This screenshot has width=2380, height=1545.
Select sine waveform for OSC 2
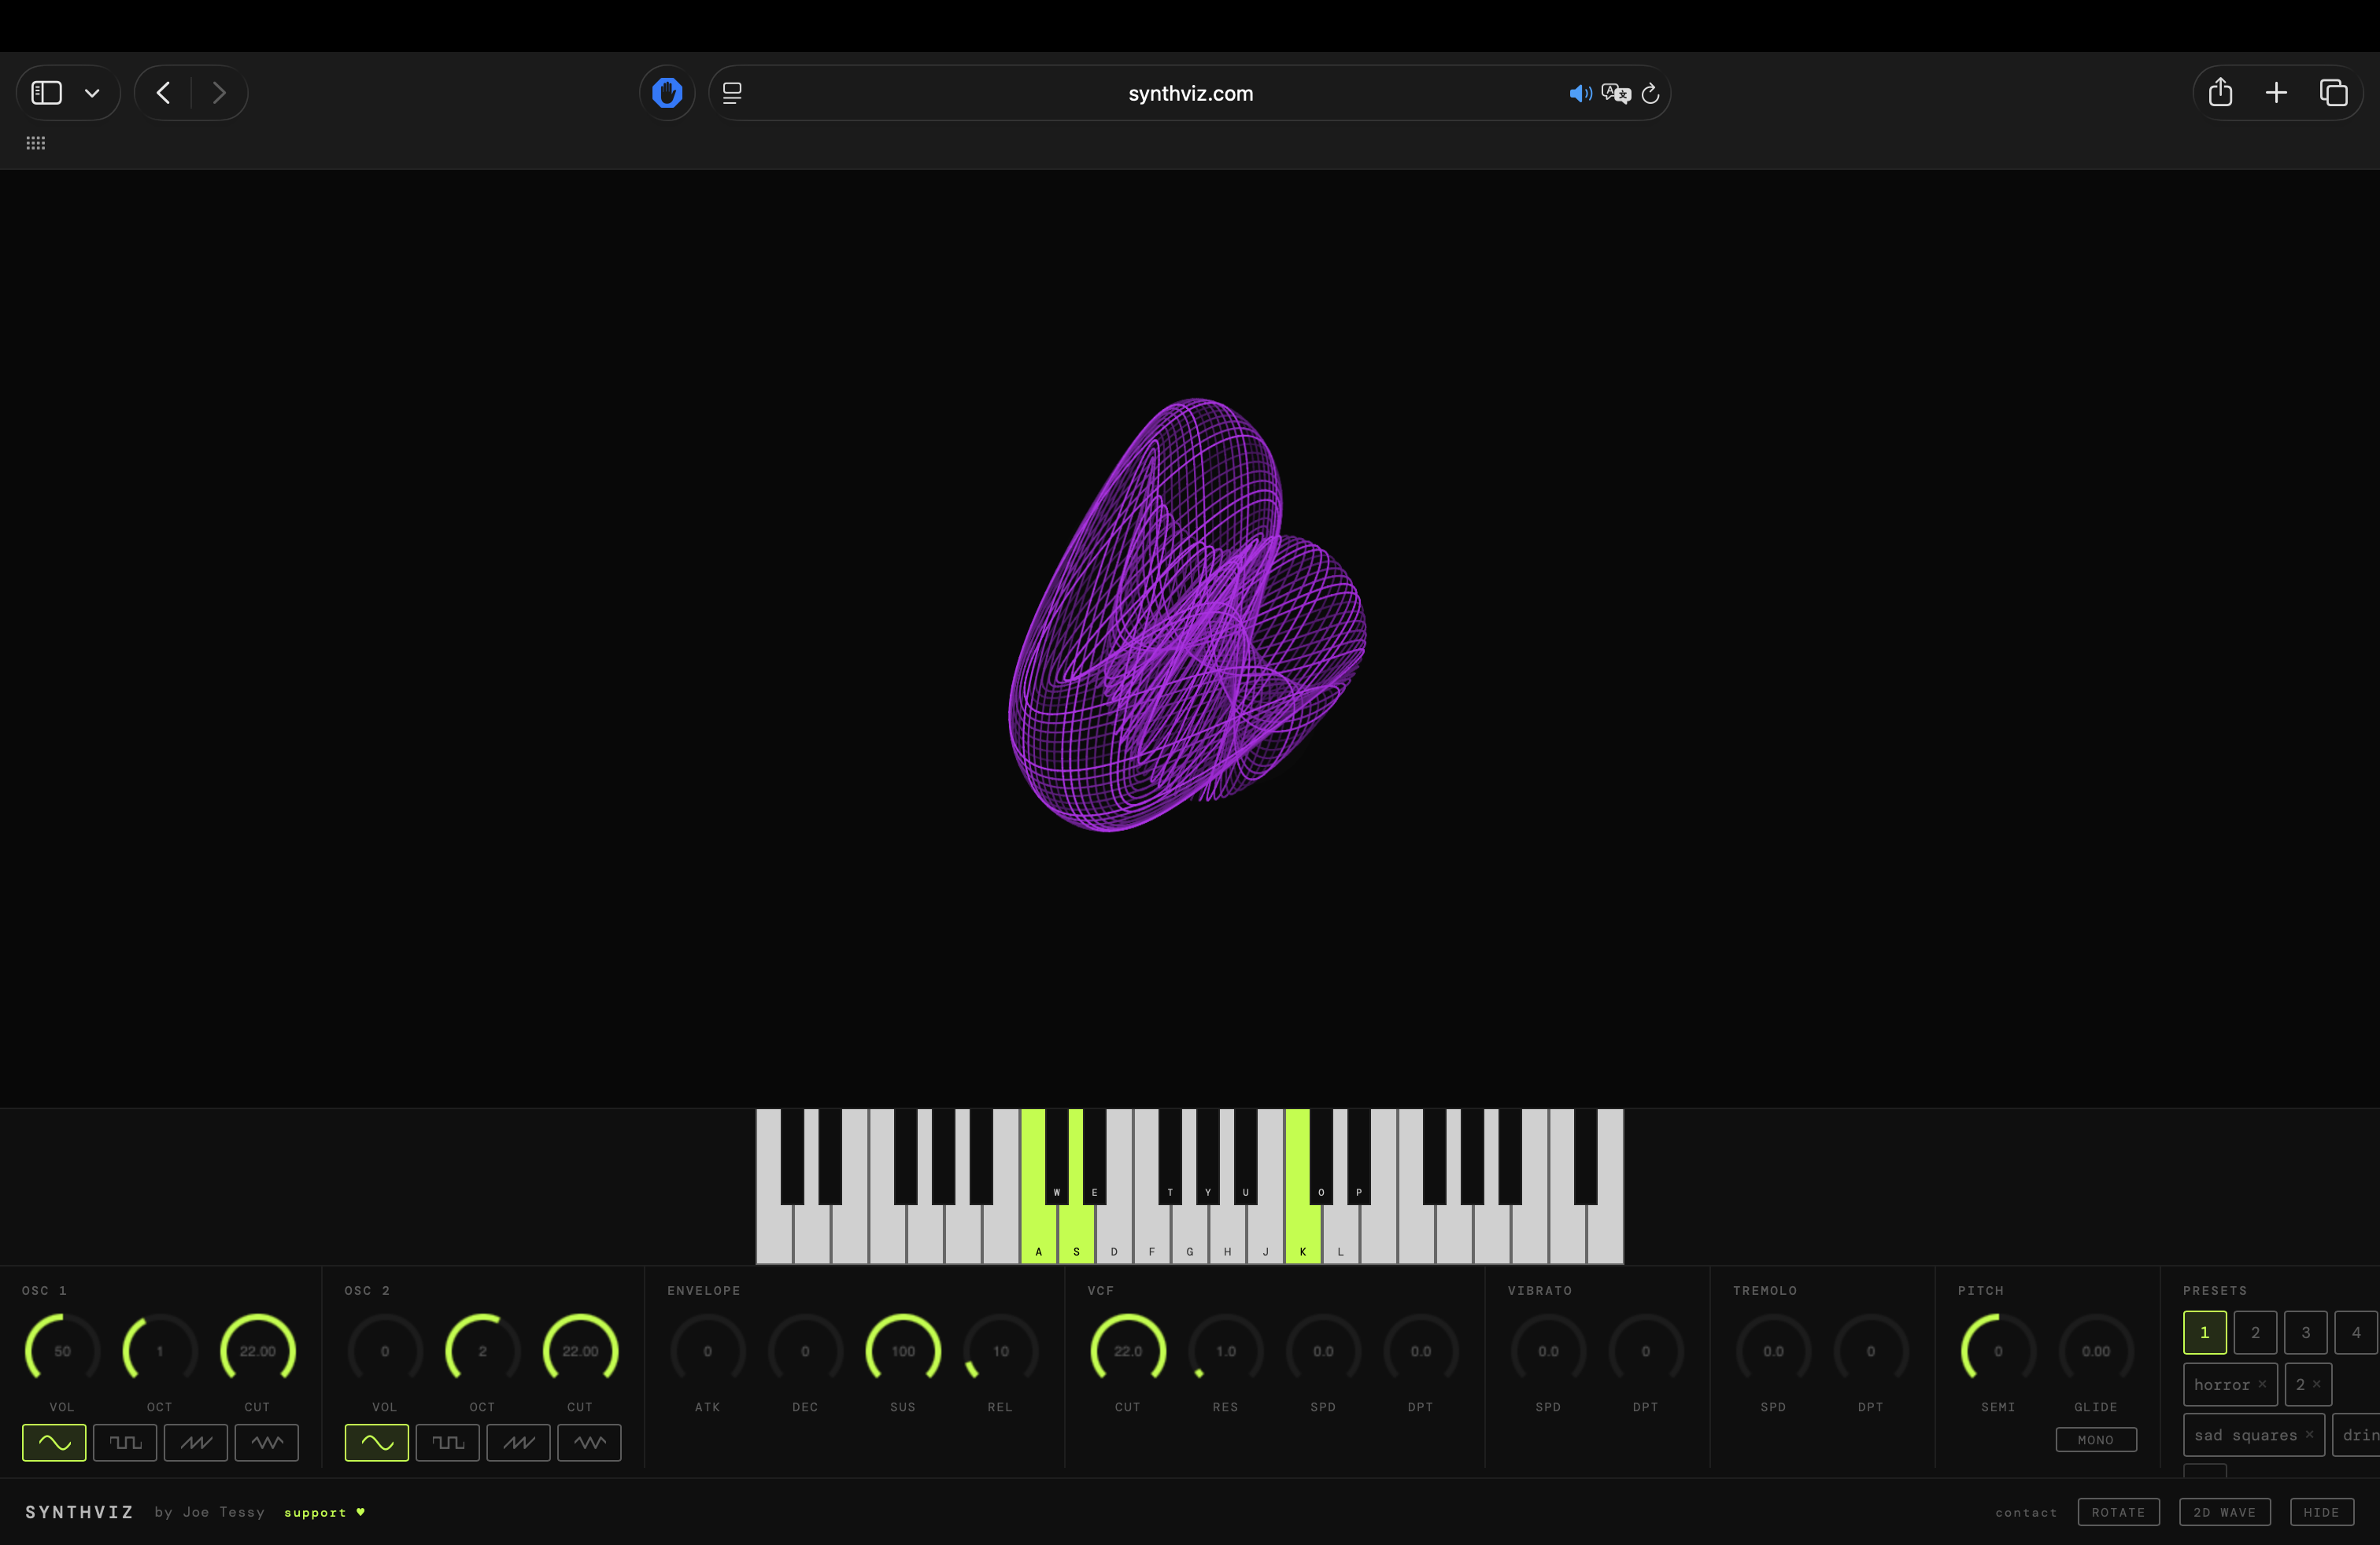(377, 1442)
